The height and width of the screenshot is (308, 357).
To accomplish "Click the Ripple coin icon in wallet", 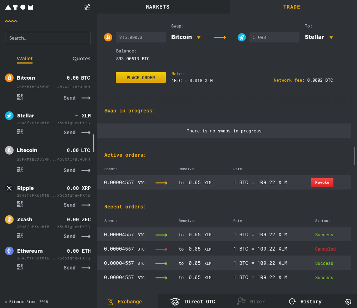I will tap(9, 188).
